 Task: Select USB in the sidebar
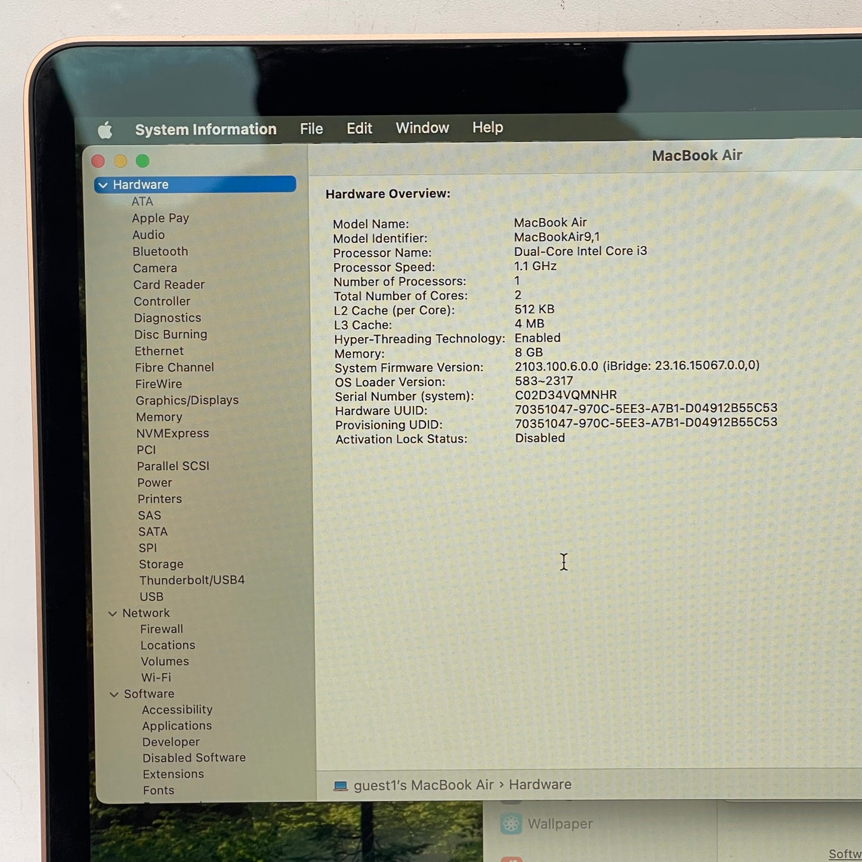click(x=152, y=597)
